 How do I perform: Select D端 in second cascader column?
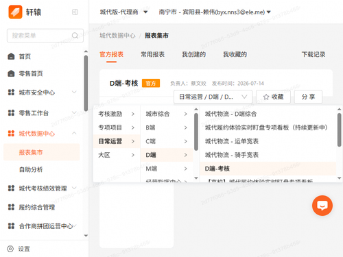point(167,155)
